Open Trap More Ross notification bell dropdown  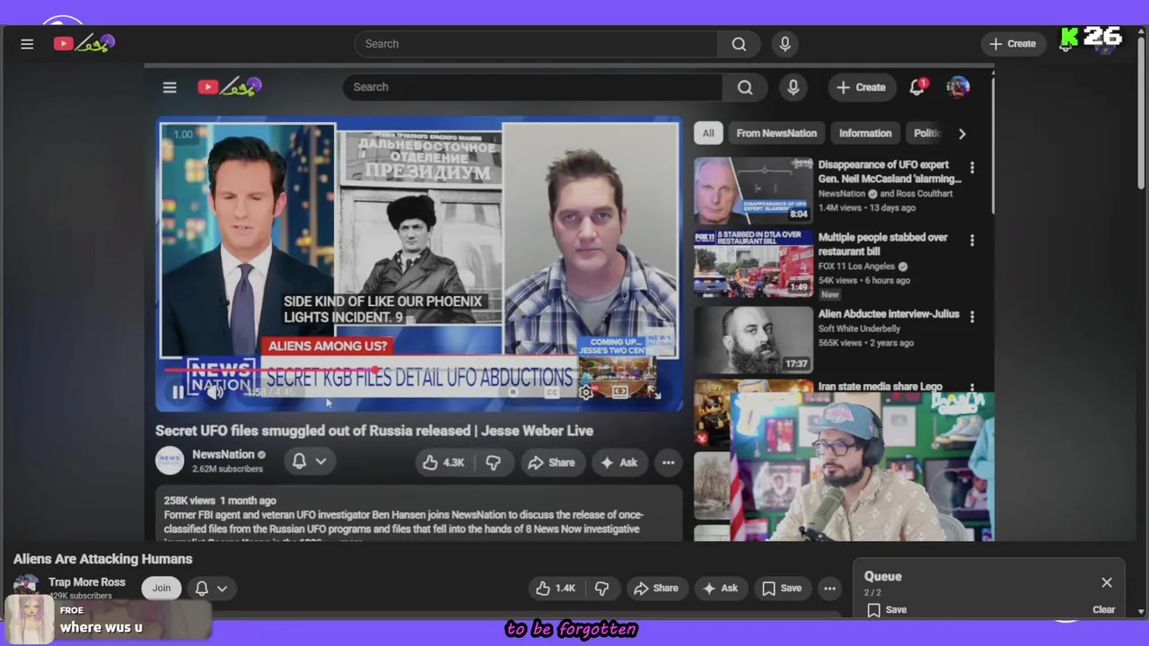pyautogui.click(x=211, y=588)
